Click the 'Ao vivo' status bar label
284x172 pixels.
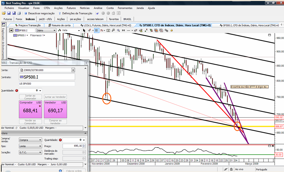(x=239, y=169)
